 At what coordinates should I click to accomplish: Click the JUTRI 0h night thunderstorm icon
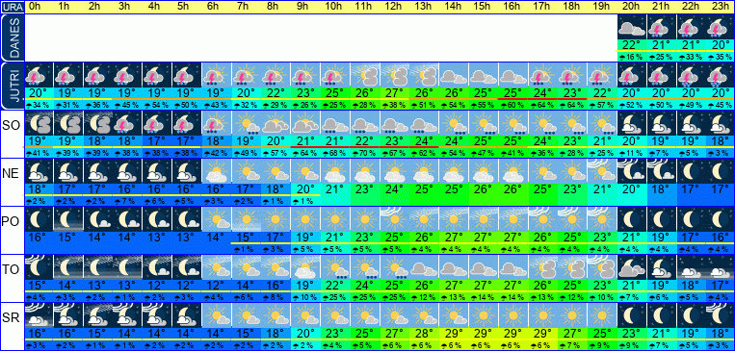(39, 75)
